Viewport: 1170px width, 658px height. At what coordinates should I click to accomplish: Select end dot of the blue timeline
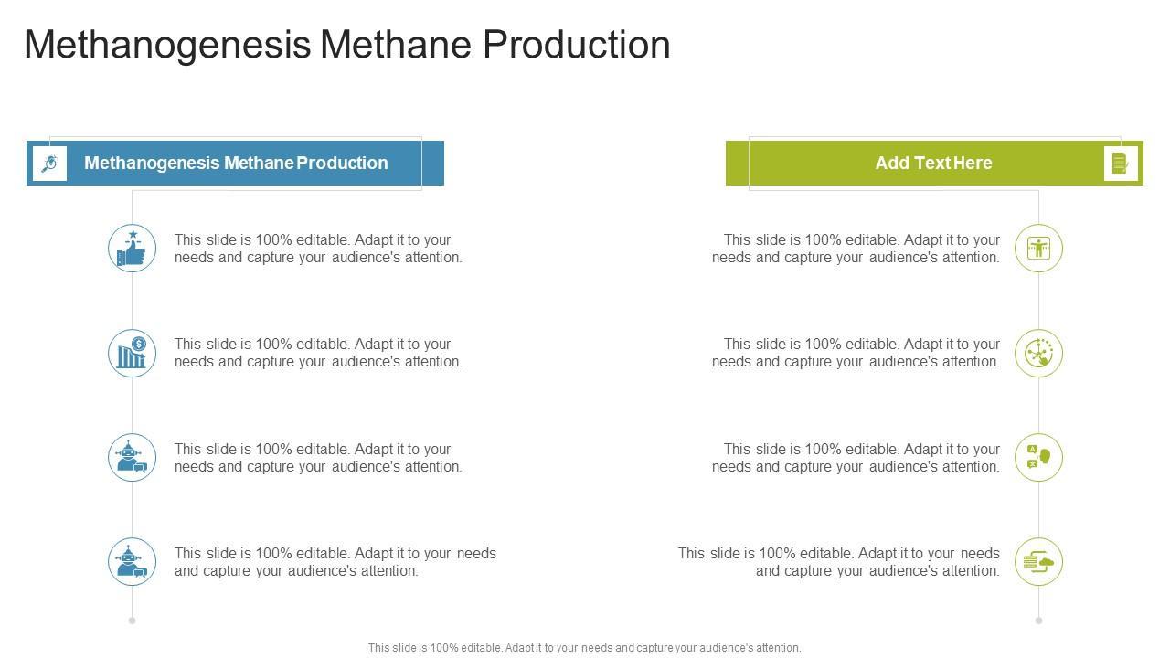(x=133, y=621)
